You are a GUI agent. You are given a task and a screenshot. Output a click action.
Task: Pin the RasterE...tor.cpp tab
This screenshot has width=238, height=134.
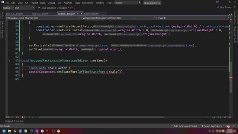click(x=78, y=14)
